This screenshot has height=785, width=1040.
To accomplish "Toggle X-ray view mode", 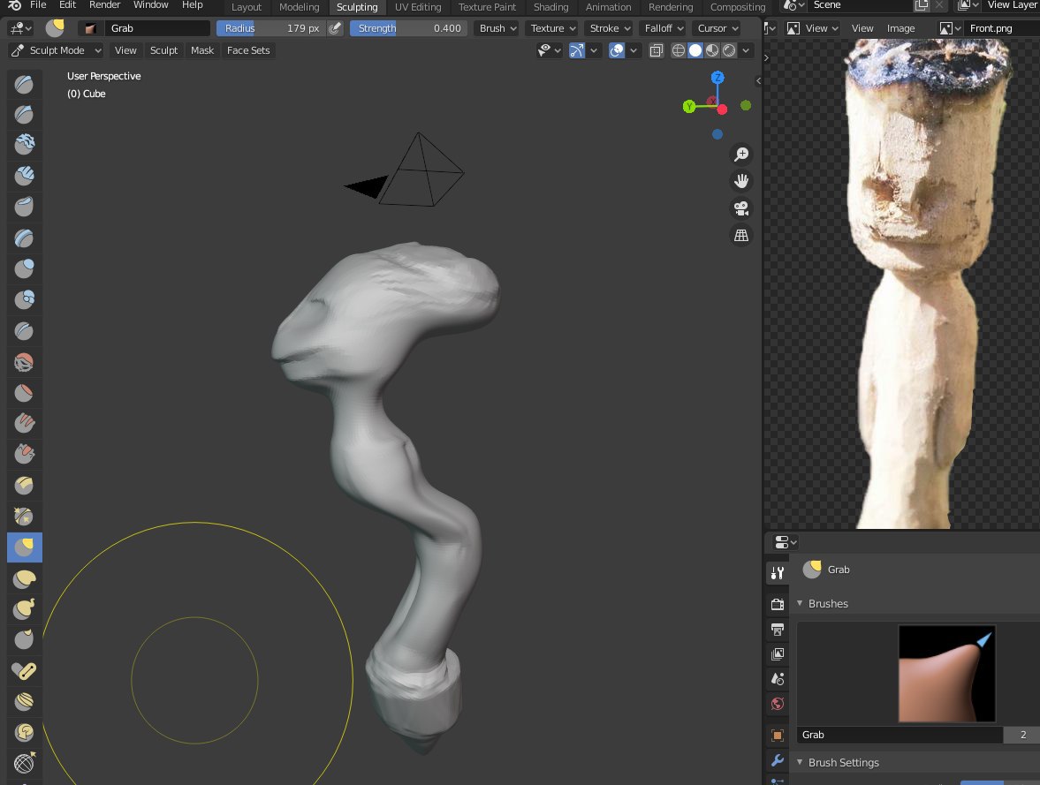I will 656,50.
